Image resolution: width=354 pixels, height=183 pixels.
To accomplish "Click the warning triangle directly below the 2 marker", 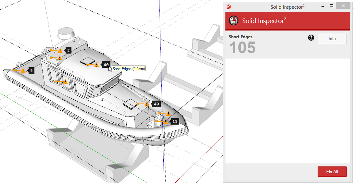I will coord(60,58).
